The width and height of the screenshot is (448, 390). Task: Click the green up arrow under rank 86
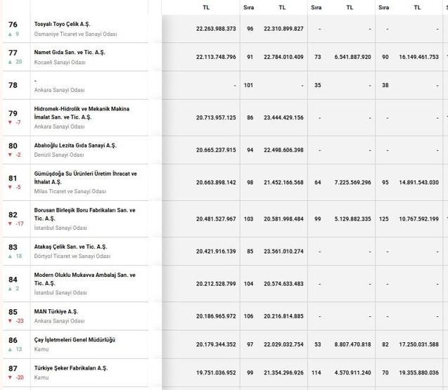[10, 349]
